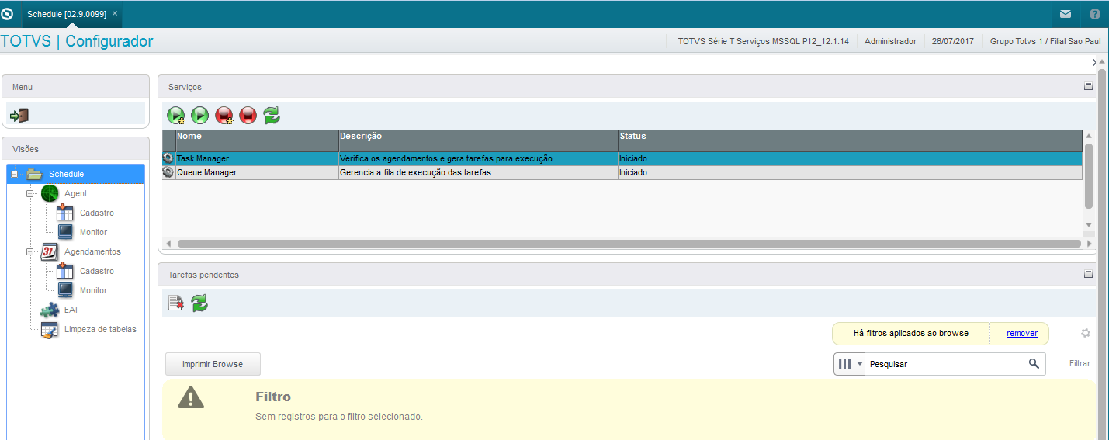Image resolution: width=1109 pixels, height=440 pixels.
Task: Collapse the Agent tree node
Action: (x=30, y=193)
